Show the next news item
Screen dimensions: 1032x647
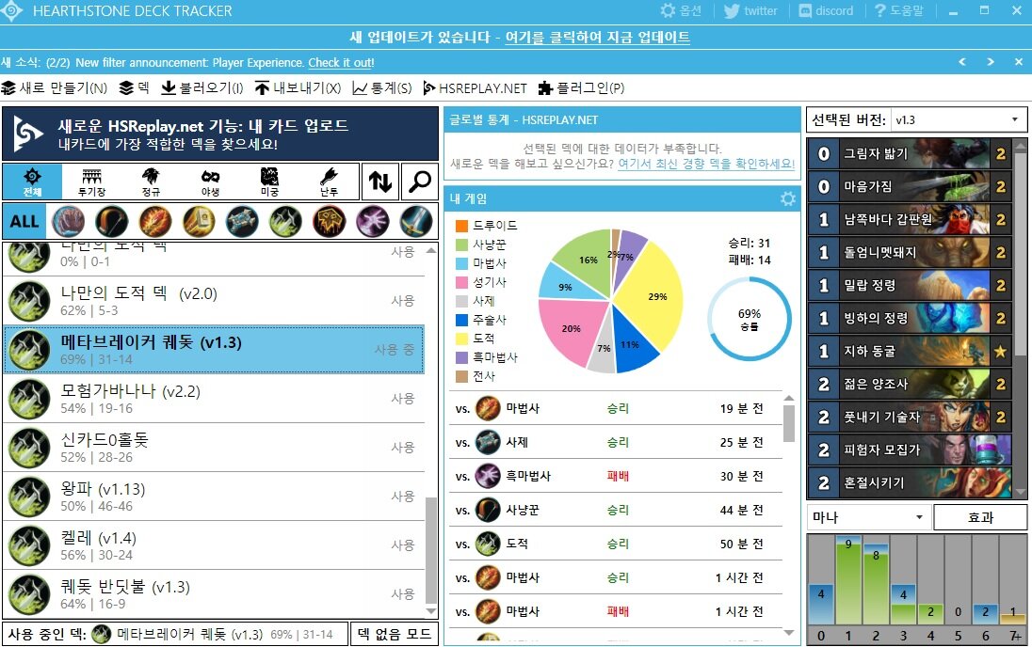[991, 62]
